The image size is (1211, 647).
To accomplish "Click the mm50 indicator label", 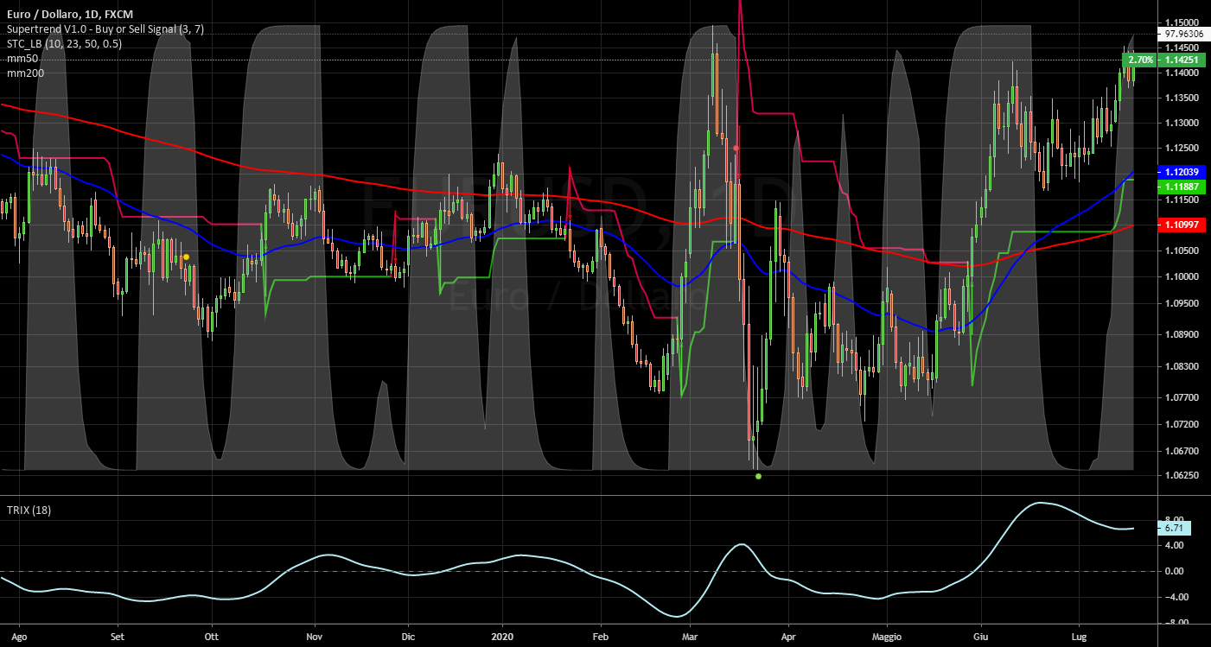I will point(22,59).
